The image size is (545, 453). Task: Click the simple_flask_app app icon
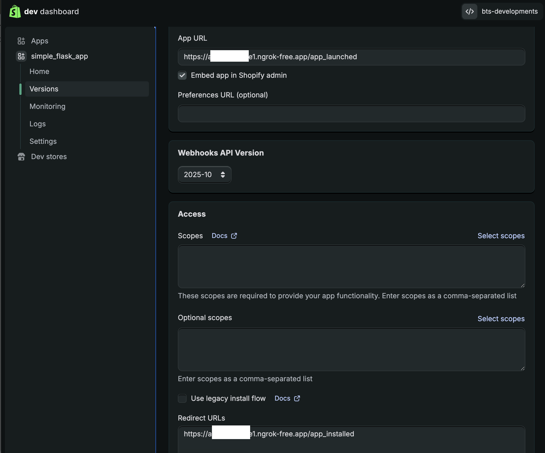pyautogui.click(x=21, y=56)
